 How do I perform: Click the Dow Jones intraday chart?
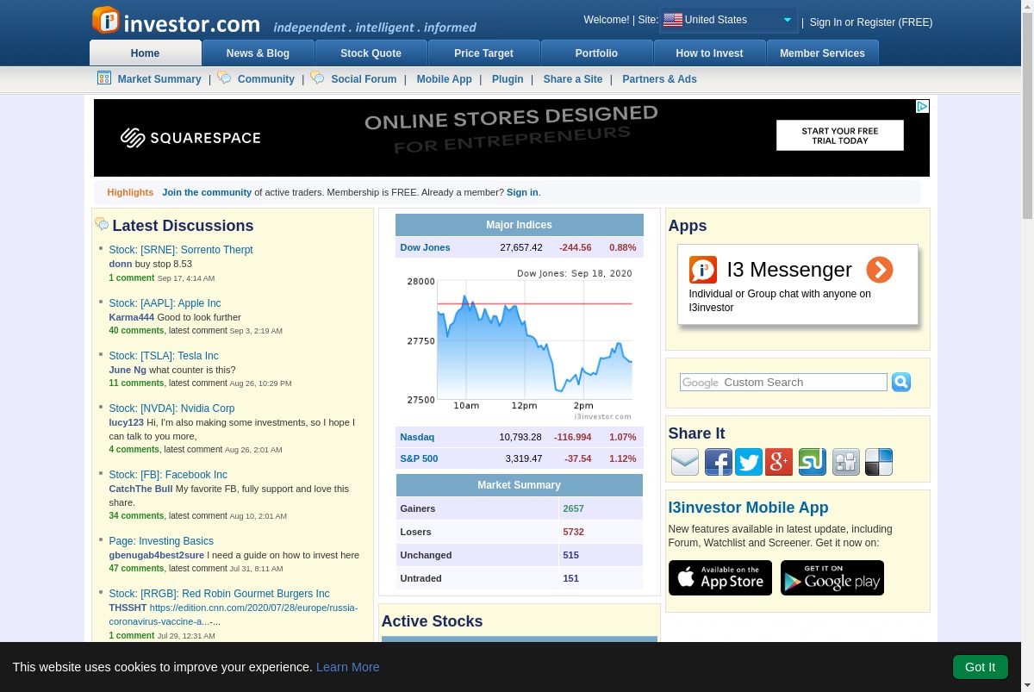click(519, 342)
